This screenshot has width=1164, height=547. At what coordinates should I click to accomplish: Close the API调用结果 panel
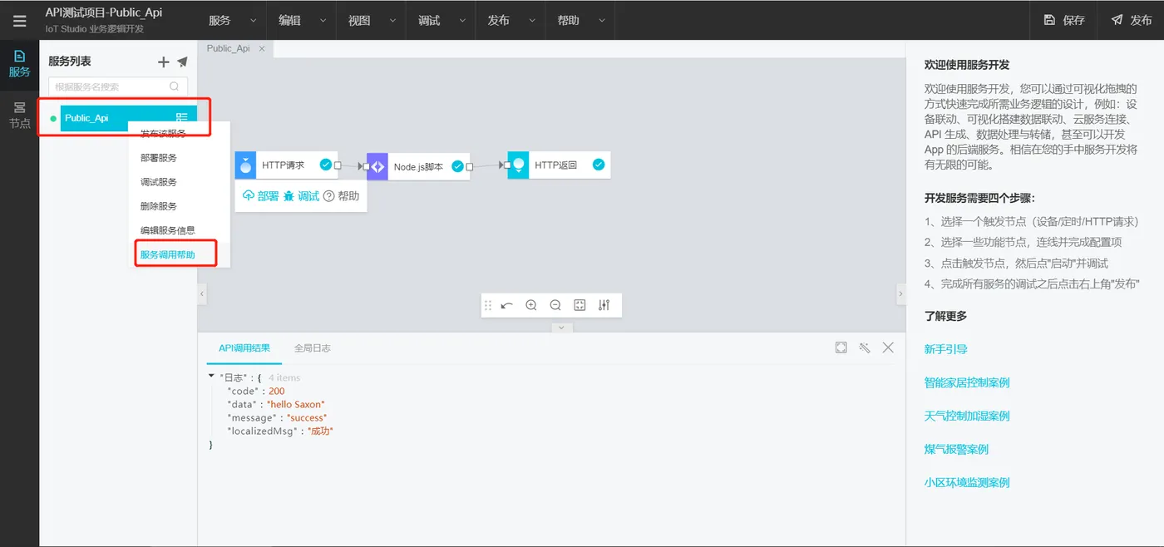[x=888, y=347]
